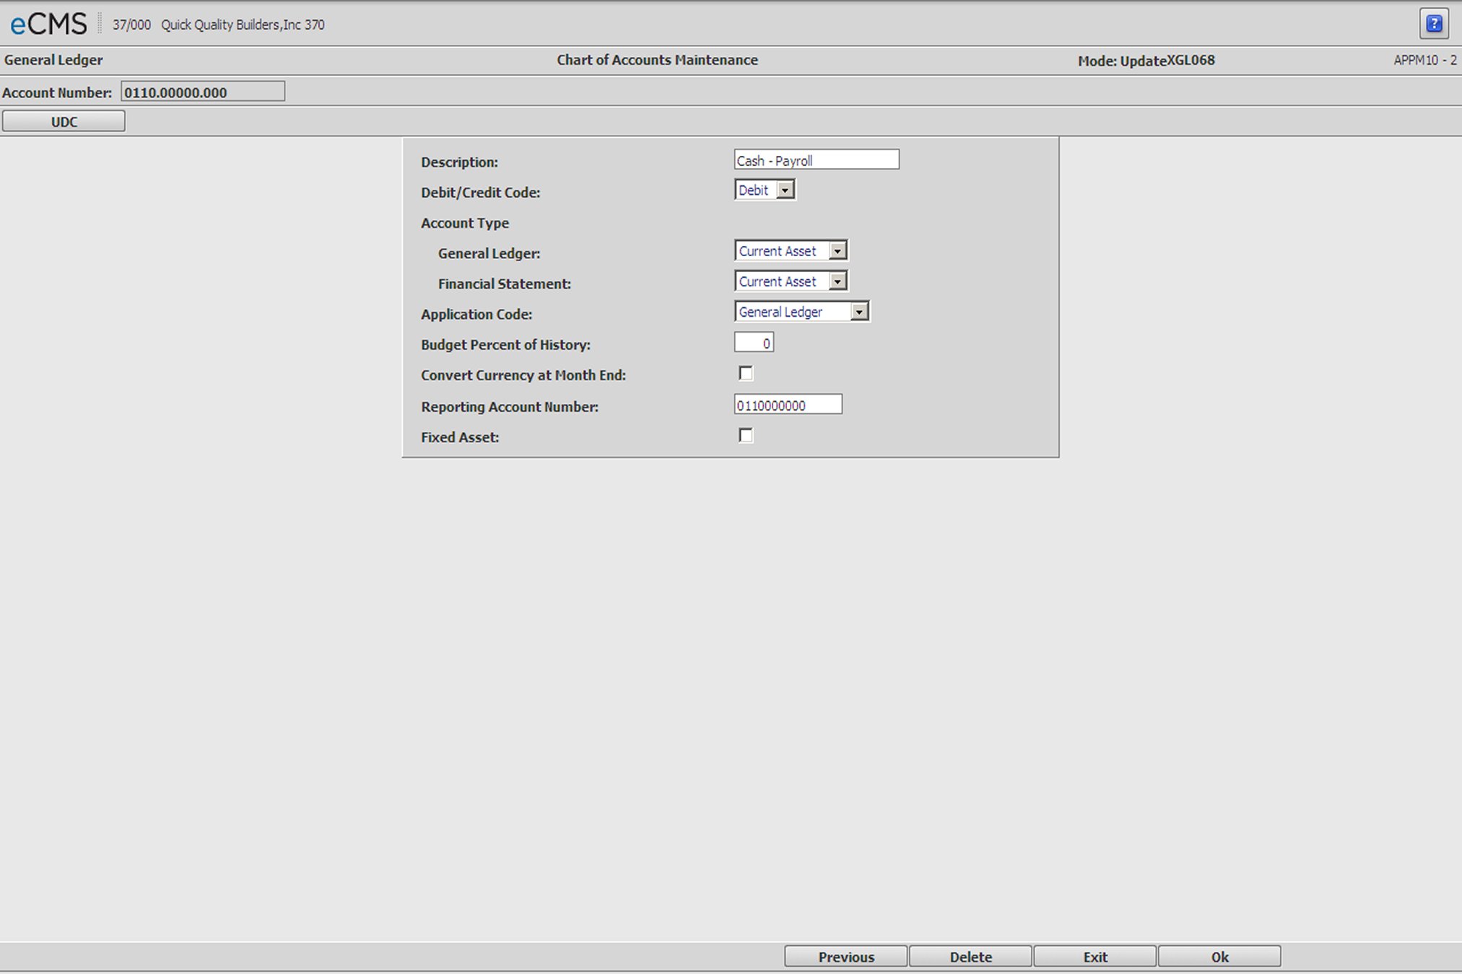1462x974 pixels.
Task: Click the blue help question mark icon
Action: (1434, 24)
